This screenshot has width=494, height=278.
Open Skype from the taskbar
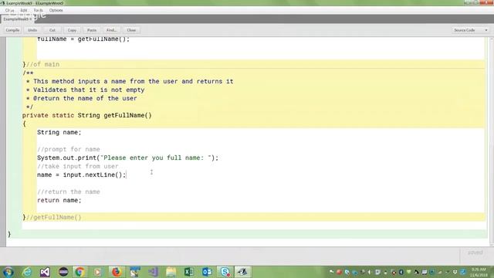[225, 272]
